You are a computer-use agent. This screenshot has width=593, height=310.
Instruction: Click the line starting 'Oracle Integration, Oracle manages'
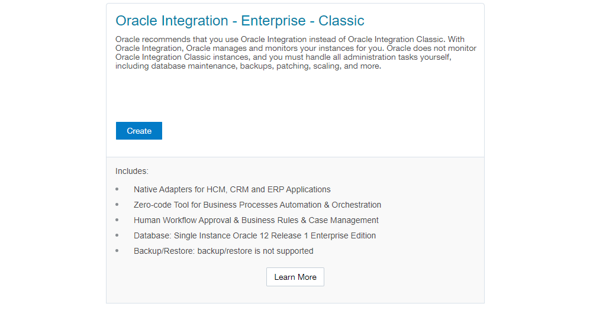(296, 49)
